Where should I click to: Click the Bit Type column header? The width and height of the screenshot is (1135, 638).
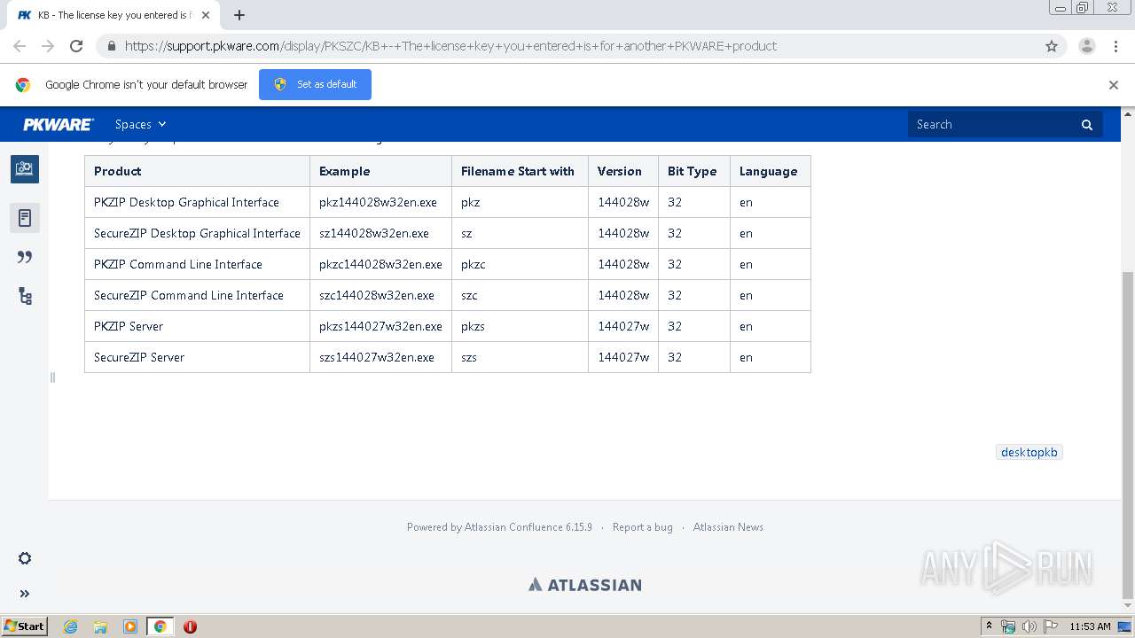694,171
